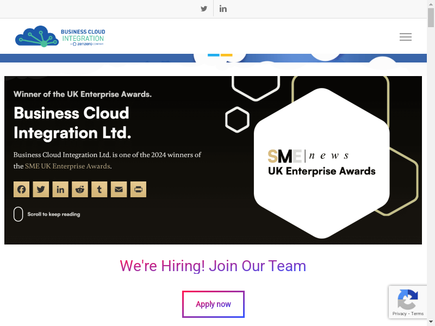Image resolution: width=435 pixels, height=326 pixels.
Task: Click the SME News hexagon badge
Action: click(322, 163)
